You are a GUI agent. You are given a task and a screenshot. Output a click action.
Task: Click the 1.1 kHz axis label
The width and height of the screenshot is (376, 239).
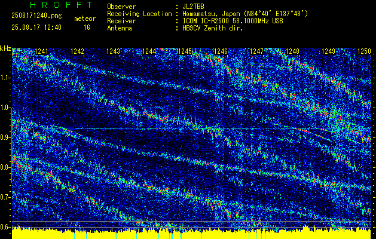(5, 78)
